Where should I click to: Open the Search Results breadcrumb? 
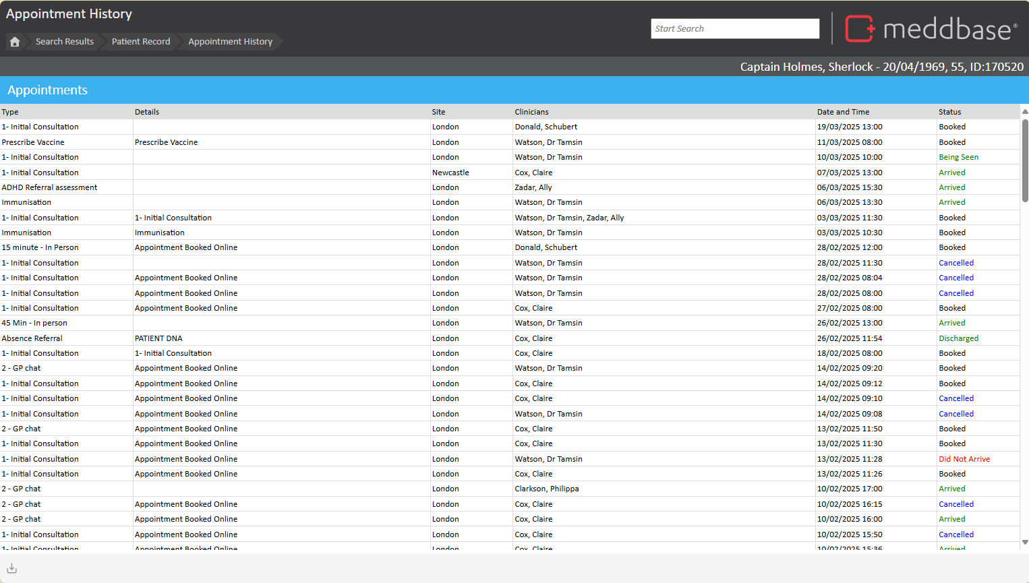(64, 42)
